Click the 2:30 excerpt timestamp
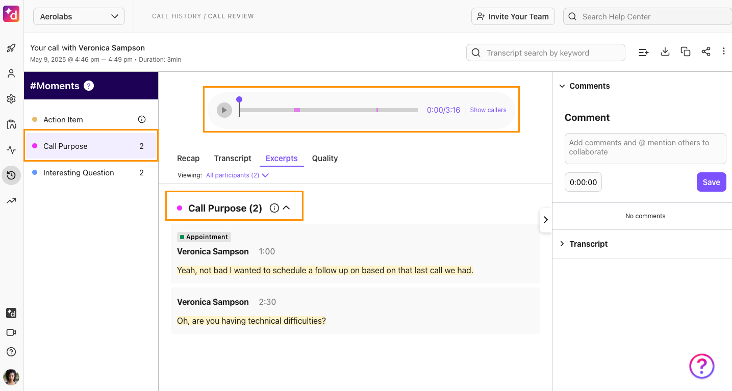The image size is (732, 391). pos(267,302)
